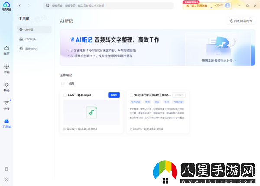
Task: Maximize the window
Action: tap(247, 6)
